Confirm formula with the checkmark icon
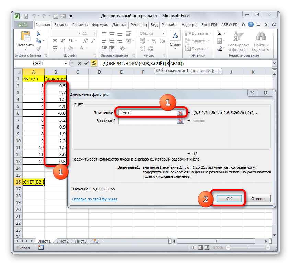This screenshot has height=265, width=291. [86, 63]
